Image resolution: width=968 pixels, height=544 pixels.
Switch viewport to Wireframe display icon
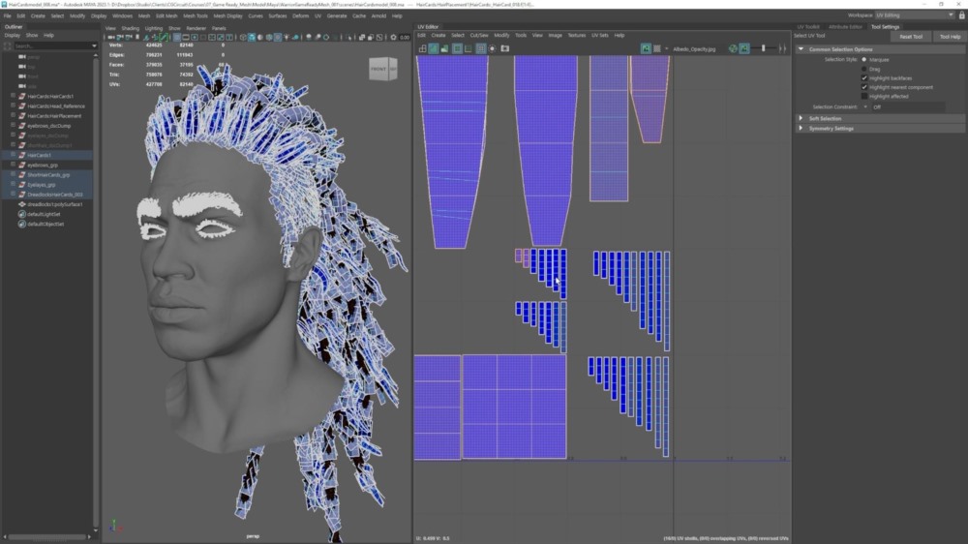point(243,37)
